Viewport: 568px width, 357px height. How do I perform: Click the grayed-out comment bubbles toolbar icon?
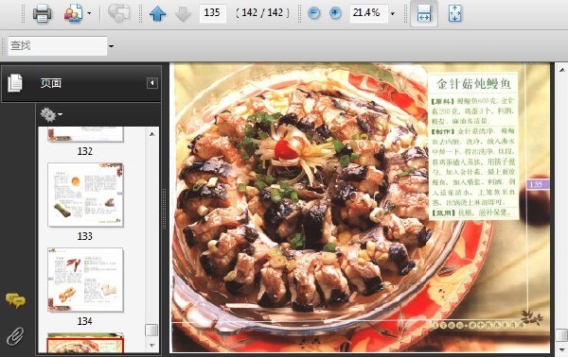(119, 14)
